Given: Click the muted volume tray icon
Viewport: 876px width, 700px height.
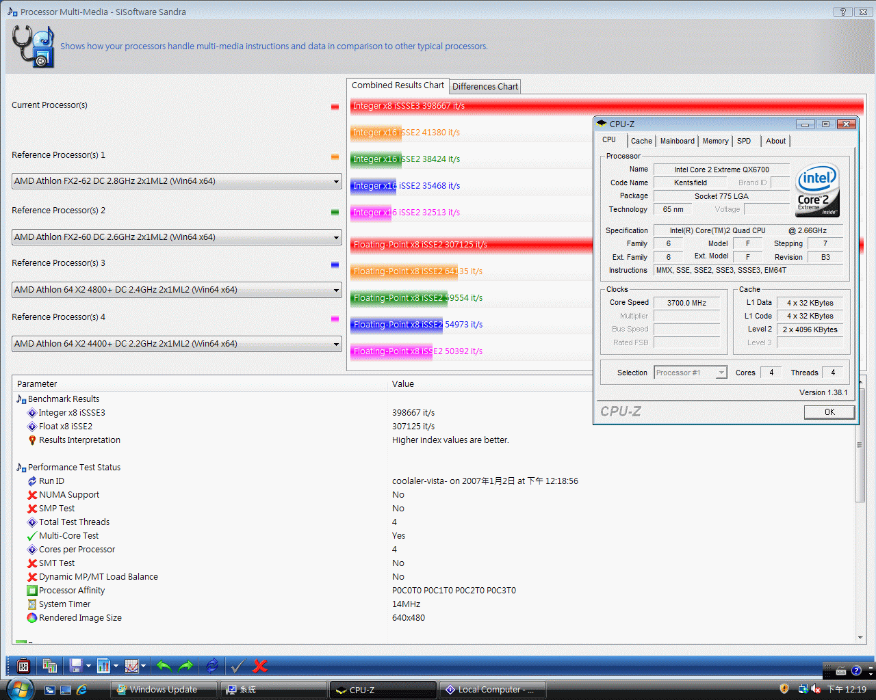Looking at the screenshot, I should click(816, 689).
